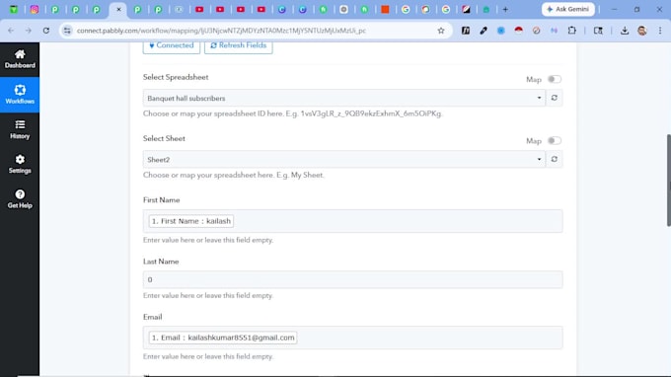The width and height of the screenshot is (671, 377).
Task: Open History in the sidebar
Action: tap(20, 129)
